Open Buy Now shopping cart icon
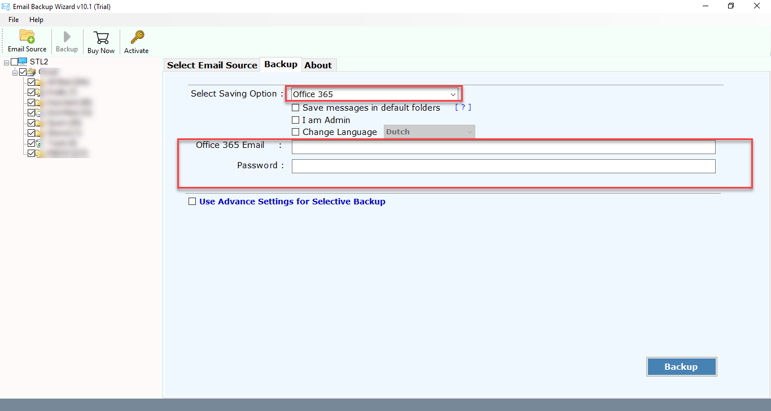 (x=101, y=37)
